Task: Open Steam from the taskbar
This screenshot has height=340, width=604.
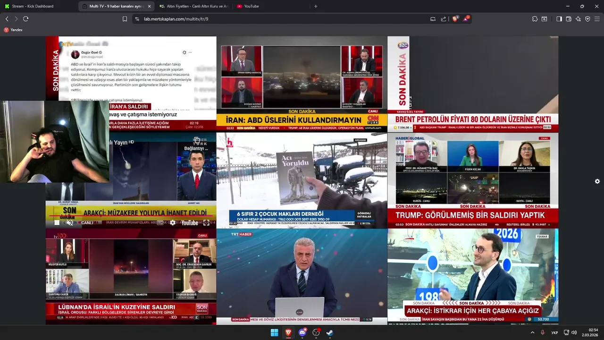Action: [x=330, y=332]
